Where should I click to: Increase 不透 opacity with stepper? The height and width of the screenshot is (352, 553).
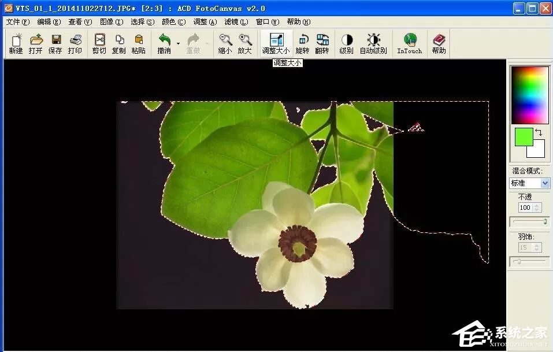pyautogui.click(x=537, y=206)
